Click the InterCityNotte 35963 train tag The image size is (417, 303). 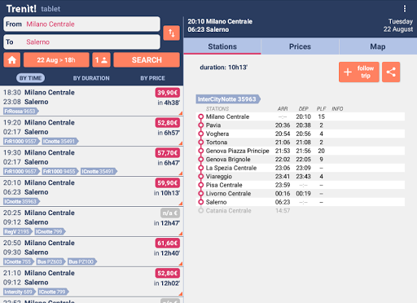click(228, 99)
